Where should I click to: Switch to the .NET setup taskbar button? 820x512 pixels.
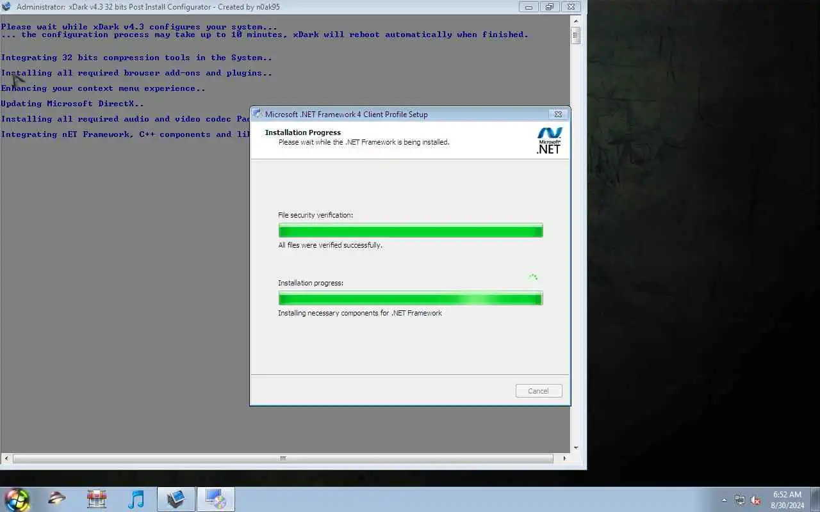(216, 499)
